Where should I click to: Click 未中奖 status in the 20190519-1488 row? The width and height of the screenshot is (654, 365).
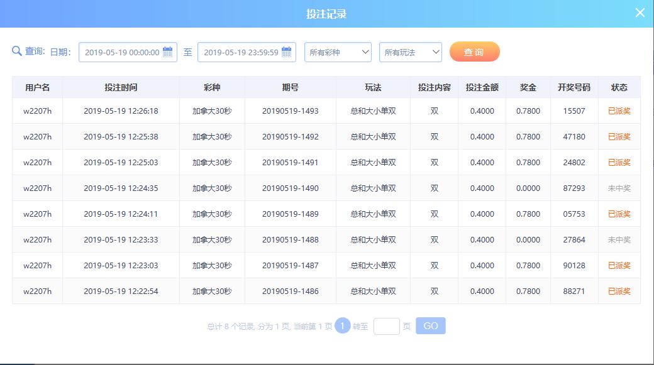tap(619, 240)
